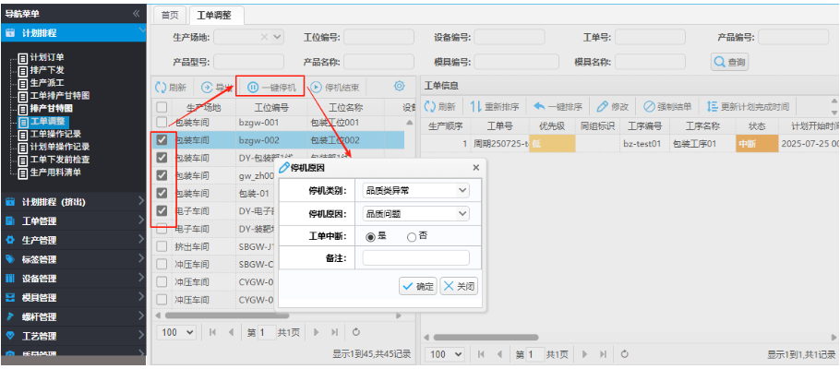The image size is (840, 369).
Task: Click the 一键停机 pause button
Action: pyautogui.click(x=270, y=87)
